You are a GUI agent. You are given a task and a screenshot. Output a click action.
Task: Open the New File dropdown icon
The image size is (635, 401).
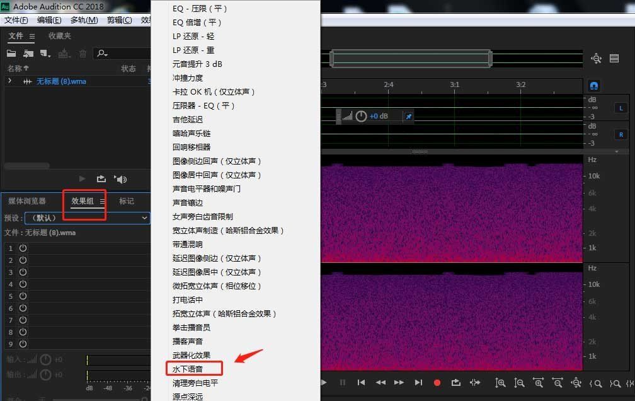click(x=45, y=53)
